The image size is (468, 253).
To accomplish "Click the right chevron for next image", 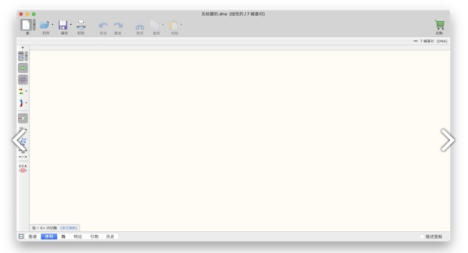I will click(447, 140).
